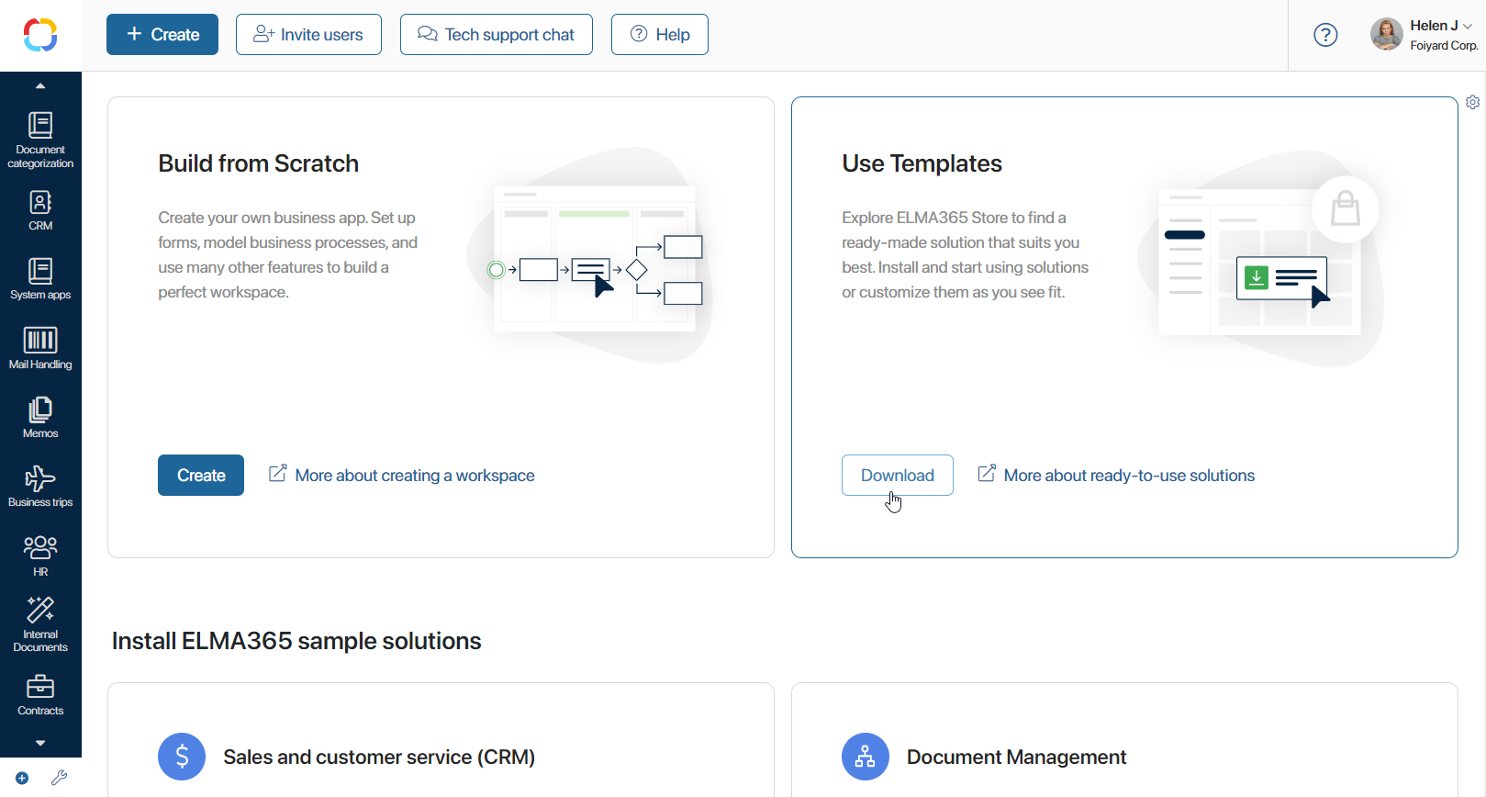Open the Contracts workspace
1486x797 pixels.
click(40, 695)
